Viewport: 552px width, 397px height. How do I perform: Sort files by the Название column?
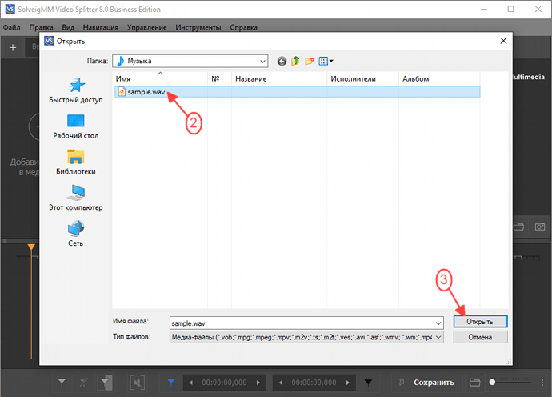[279, 79]
